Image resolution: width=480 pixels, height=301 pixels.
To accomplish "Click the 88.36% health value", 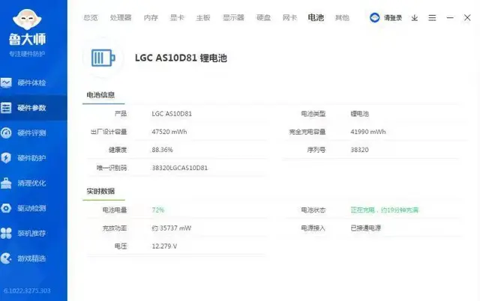I will 162,150.
